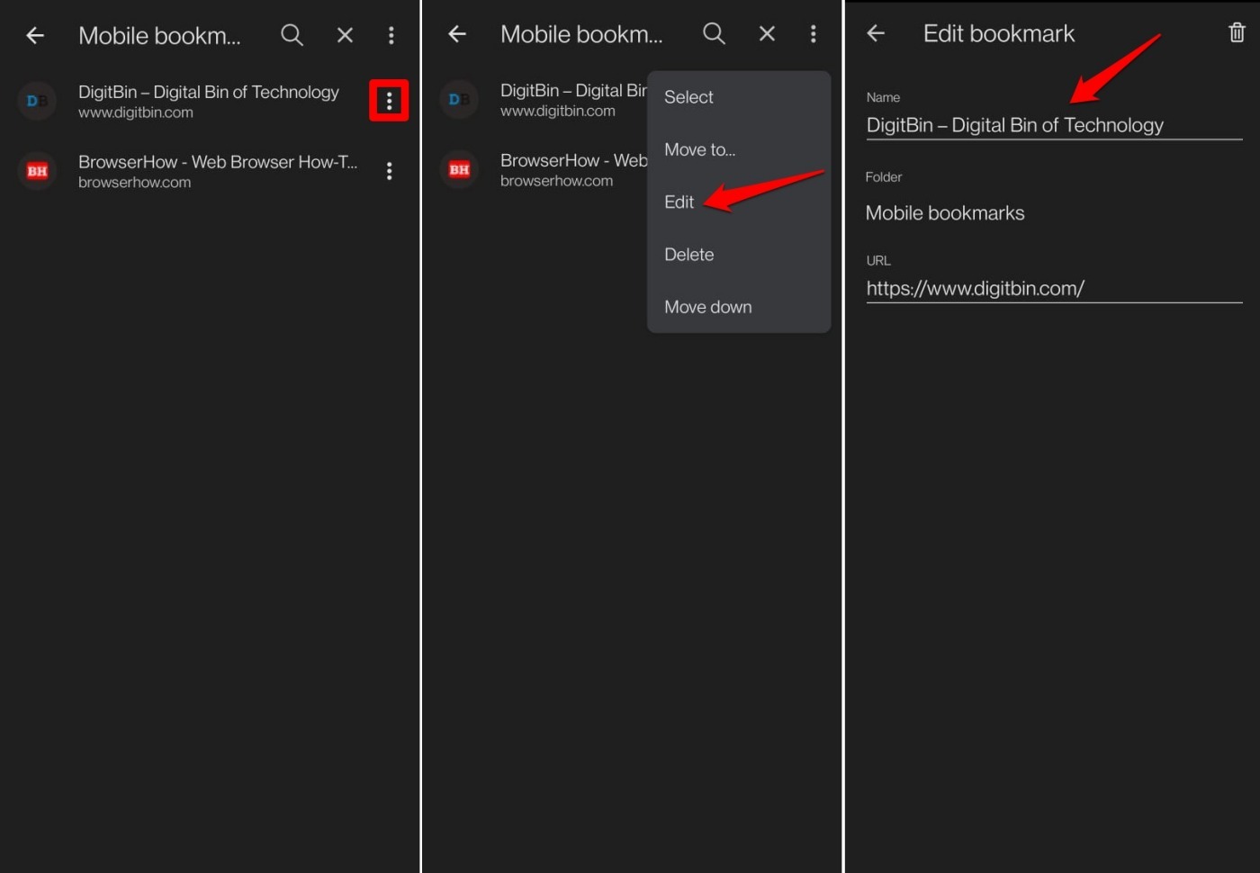Image resolution: width=1260 pixels, height=873 pixels.
Task: Click the Edit bookmark title
Action: pyautogui.click(x=998, y=33)
